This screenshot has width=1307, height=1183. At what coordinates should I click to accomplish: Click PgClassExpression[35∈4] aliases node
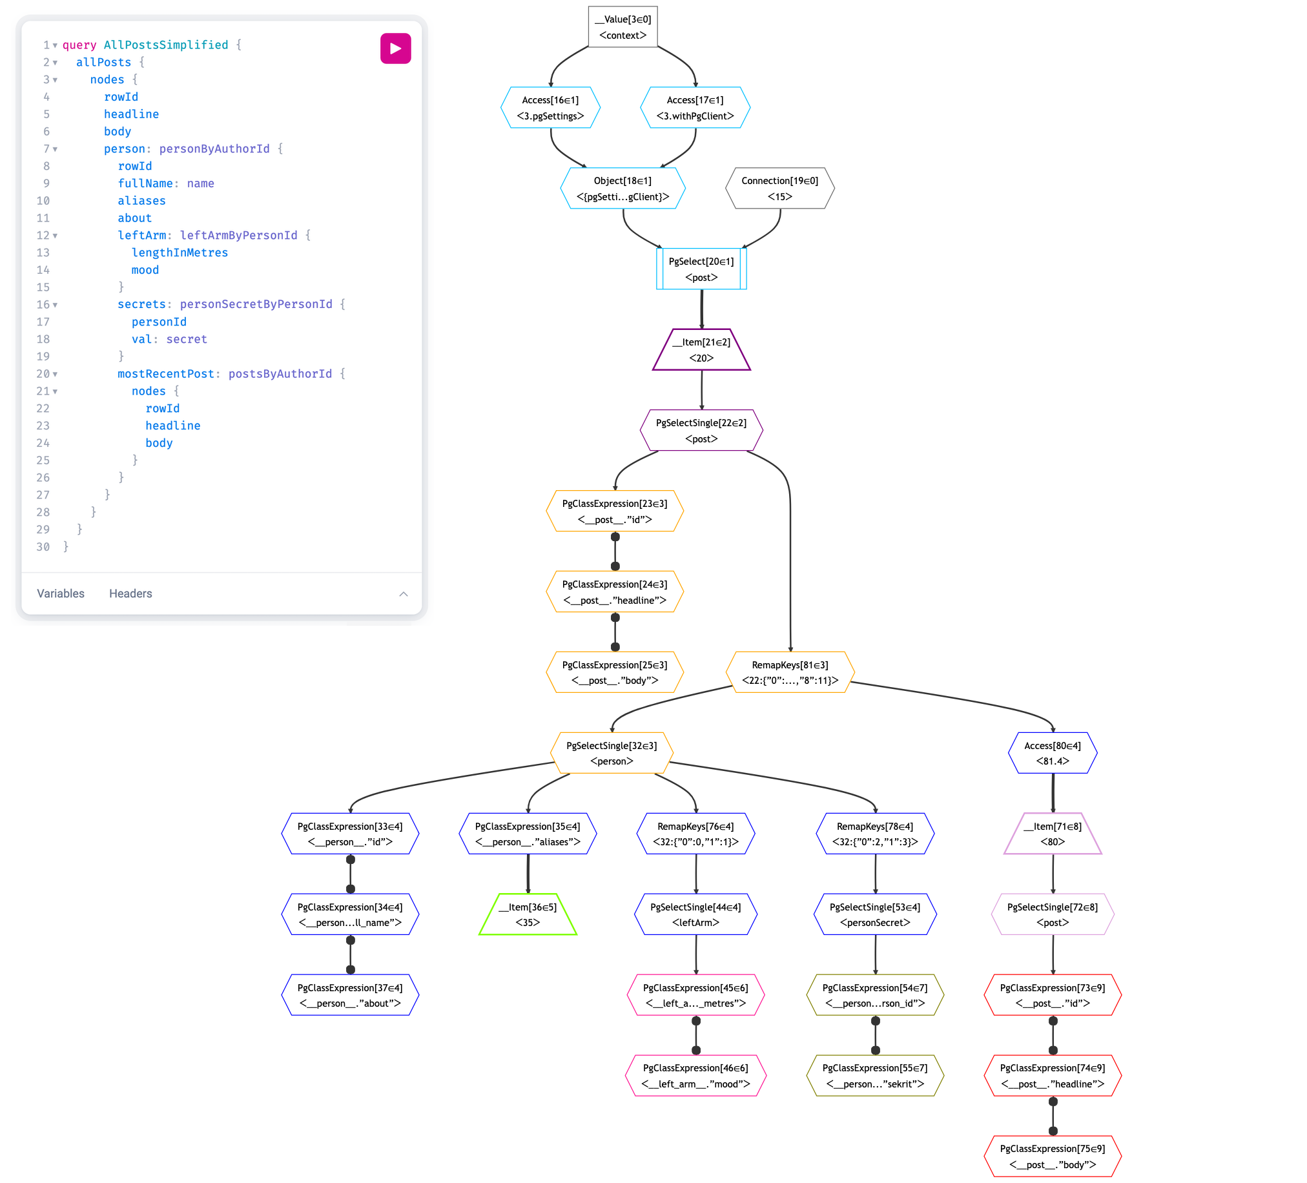528,834
